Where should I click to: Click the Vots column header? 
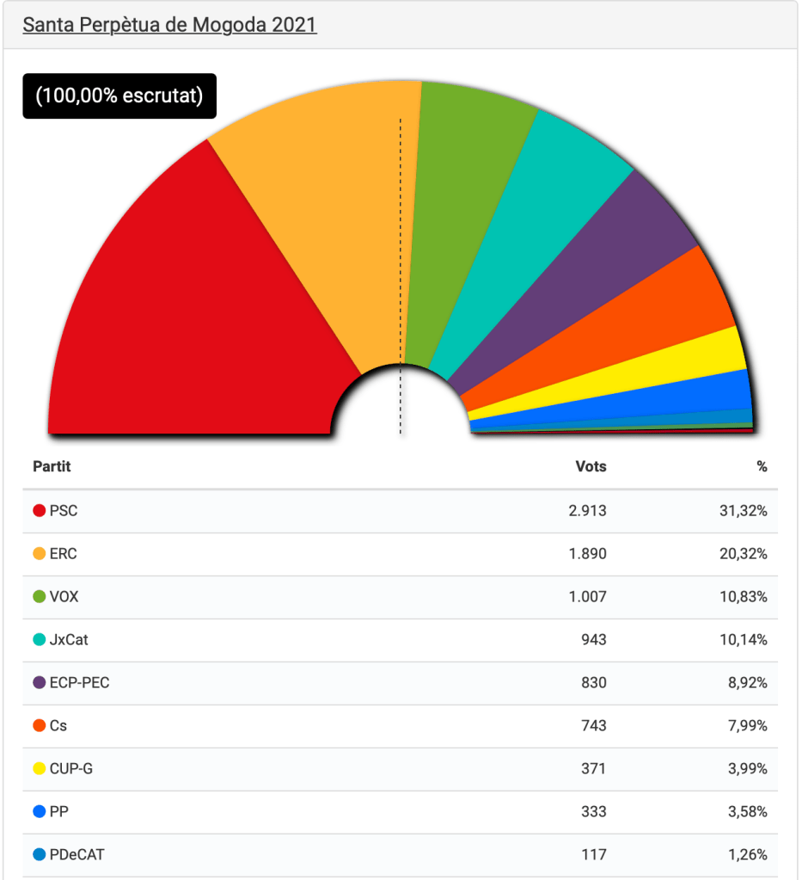[x=591, y=467]
